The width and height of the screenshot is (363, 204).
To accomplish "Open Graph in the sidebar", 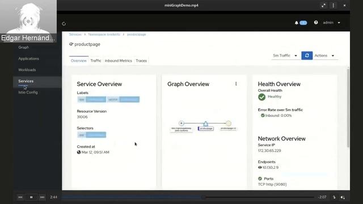I will pyautogui.click(x=24, y=47).
